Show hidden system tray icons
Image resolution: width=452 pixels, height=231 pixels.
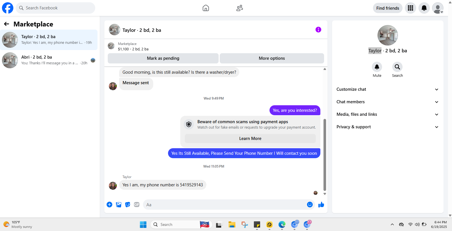(392, 224)
